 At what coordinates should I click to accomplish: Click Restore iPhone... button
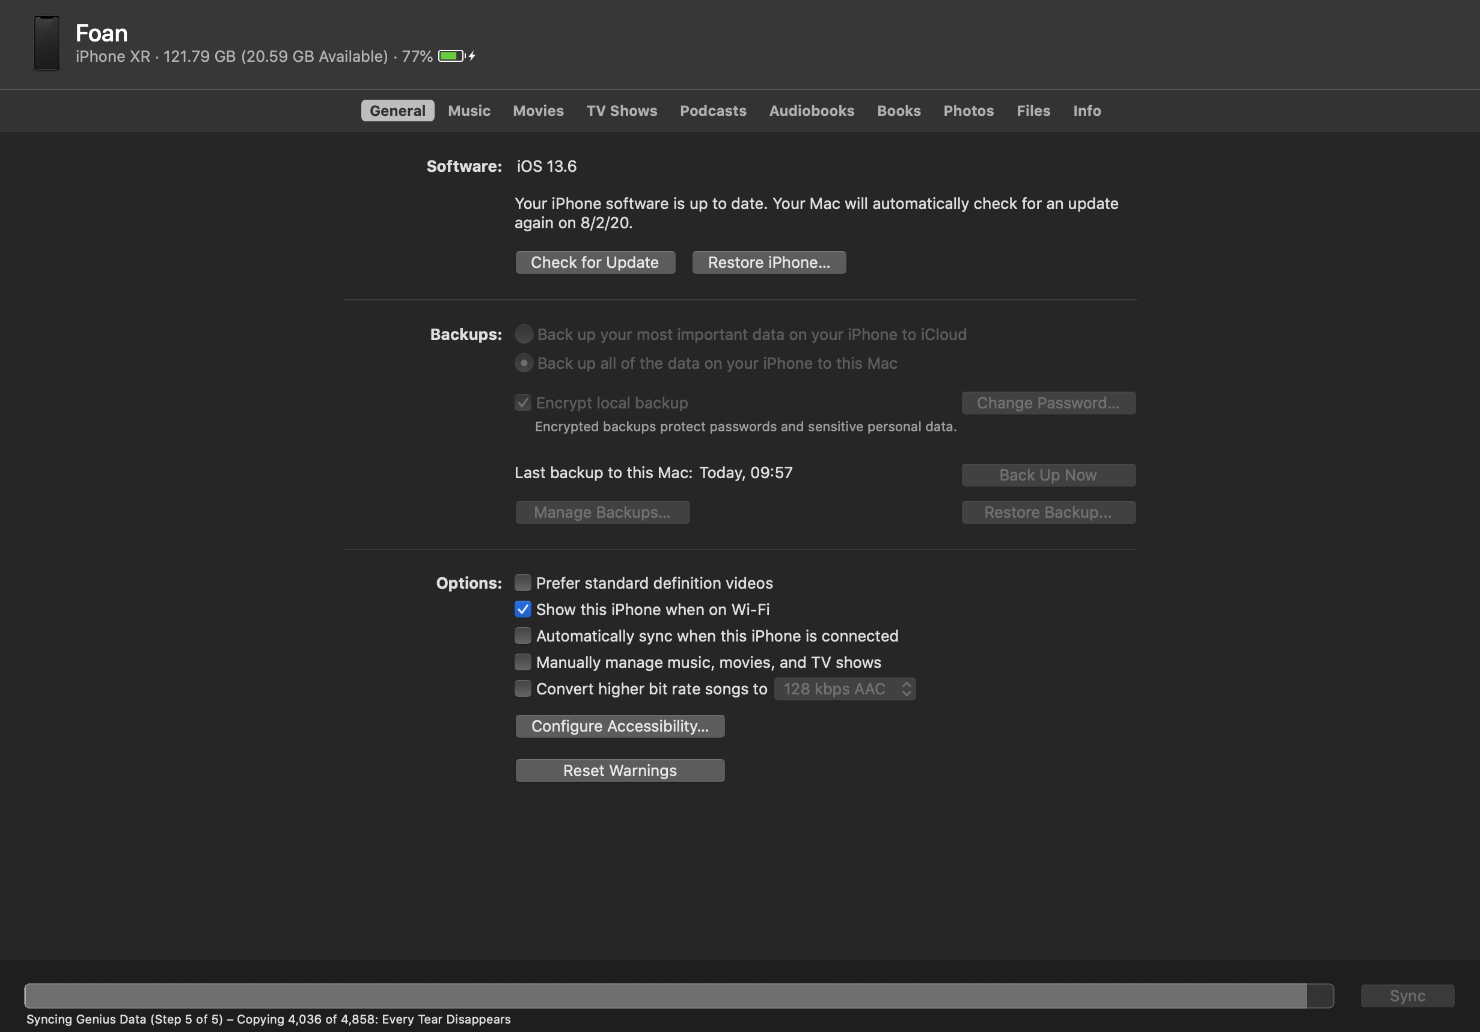[768, 263]
